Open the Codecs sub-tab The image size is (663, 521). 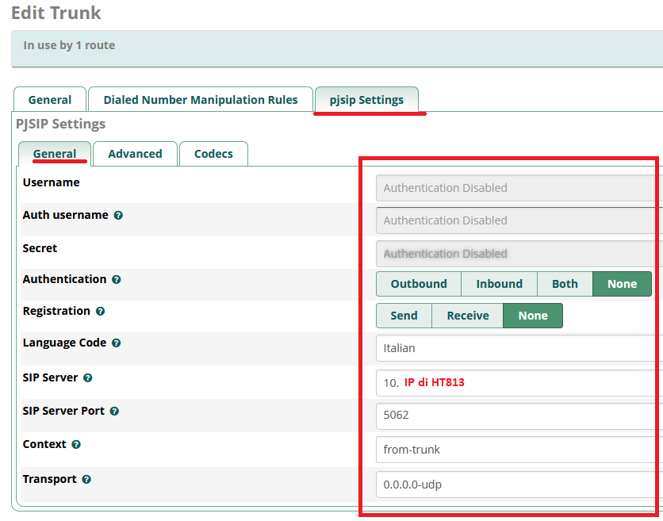(x=213, y=154)
